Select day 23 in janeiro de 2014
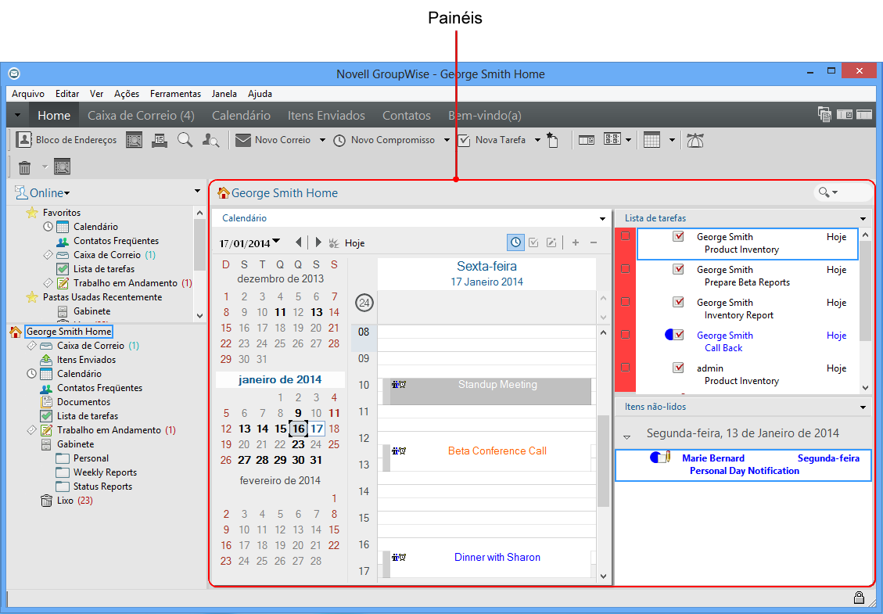 [x=298, y=444]
